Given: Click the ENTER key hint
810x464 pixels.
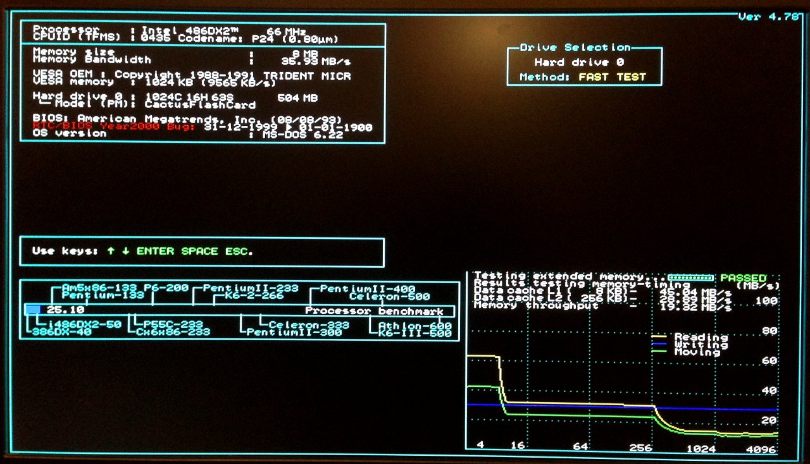Looking at the screenshot, I should 156,251.
